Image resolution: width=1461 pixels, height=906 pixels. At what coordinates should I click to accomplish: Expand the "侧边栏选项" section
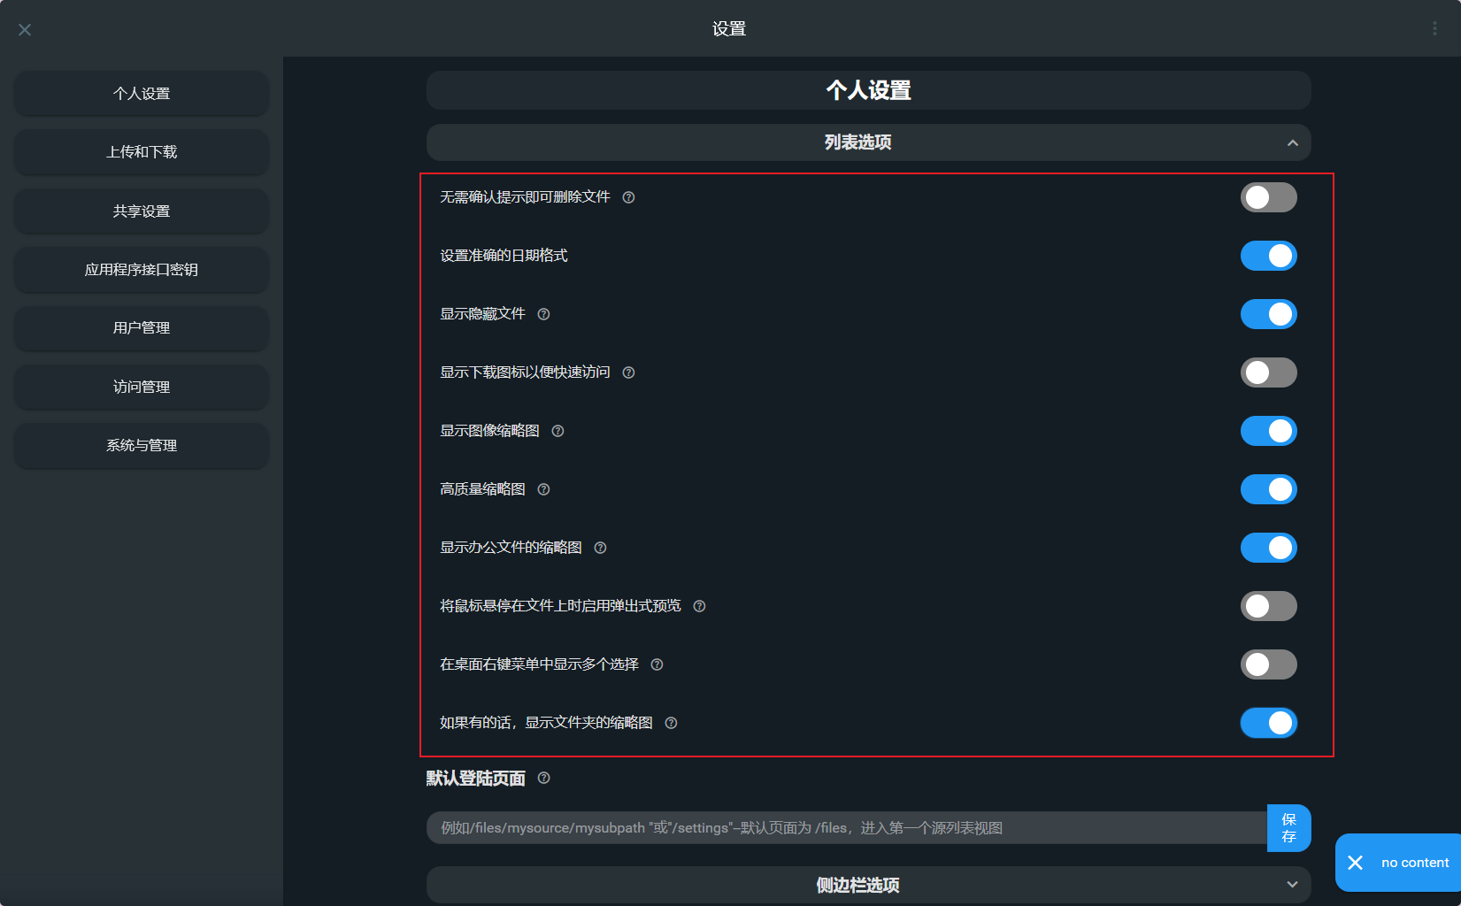pos(1293,884)
